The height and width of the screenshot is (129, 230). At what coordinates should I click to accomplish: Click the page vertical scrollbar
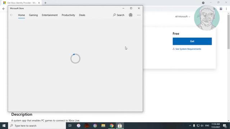pyautogui.click(x=229, y=32)
